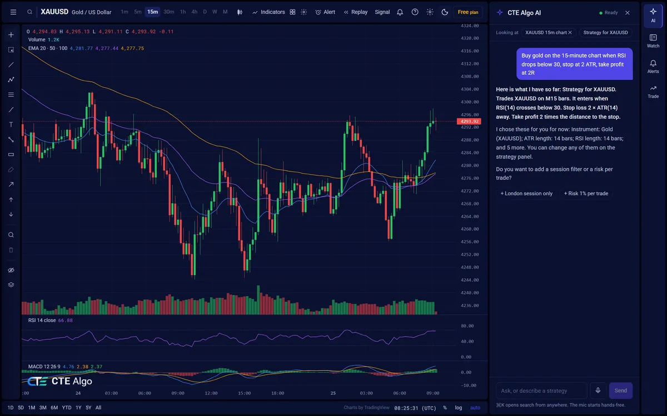Screen dimensions: 667x416
Task: Select the up arrow marker tool
Action: tap(11, 200)
